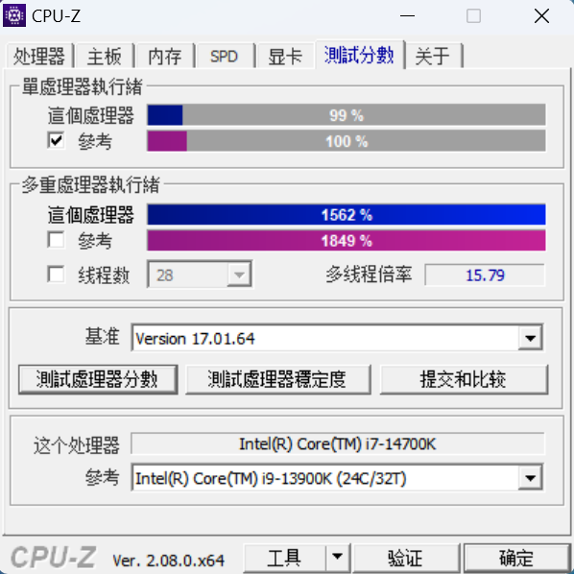
Task: Enable the 线程数 checkbox
Action: 56,275
